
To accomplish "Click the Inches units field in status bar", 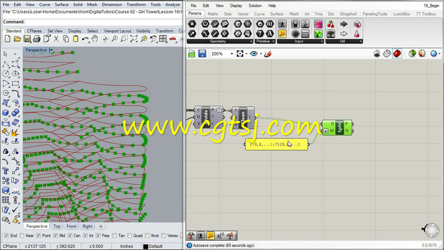I will pyautogui.click(x=127, y=246).
